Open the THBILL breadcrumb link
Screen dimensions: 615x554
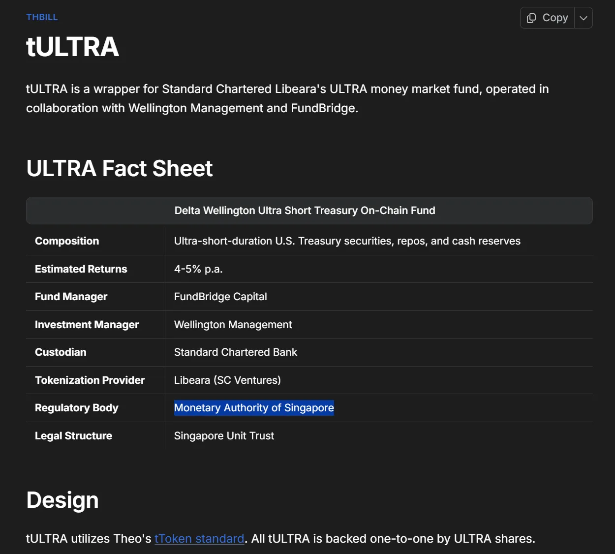pyautogui.click(x=42, y=17)
